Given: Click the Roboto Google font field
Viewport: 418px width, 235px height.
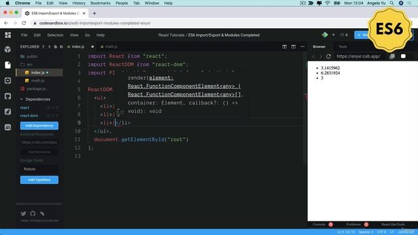Looking at the screenshot, I should (x=39, y=169).
